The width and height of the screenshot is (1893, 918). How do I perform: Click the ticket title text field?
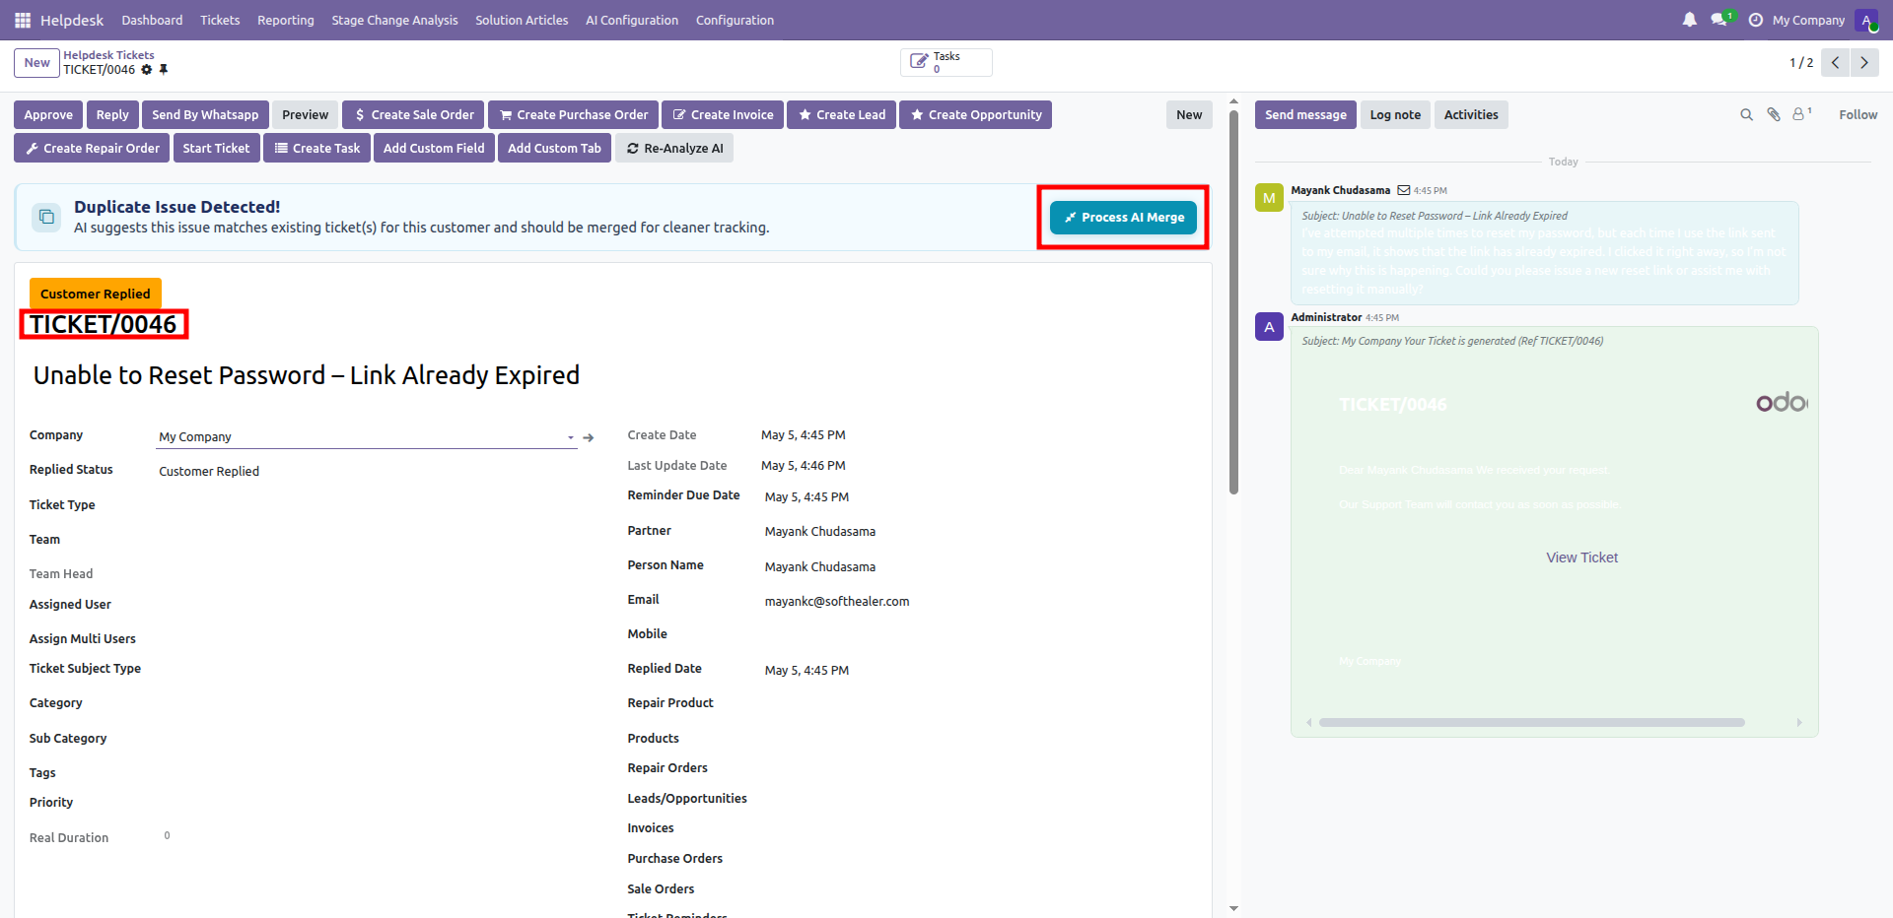click(307, 375)
